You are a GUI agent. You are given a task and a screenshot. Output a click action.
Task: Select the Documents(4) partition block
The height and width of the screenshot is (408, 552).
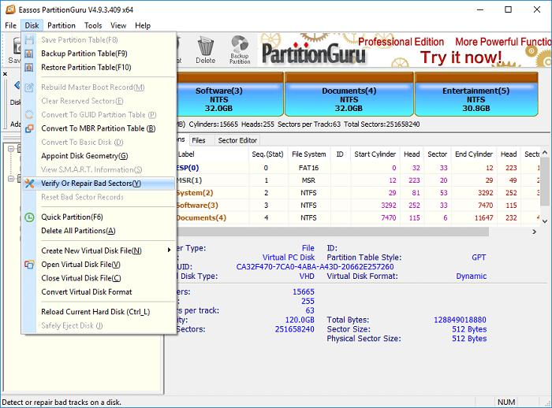(x=349, y=95)
